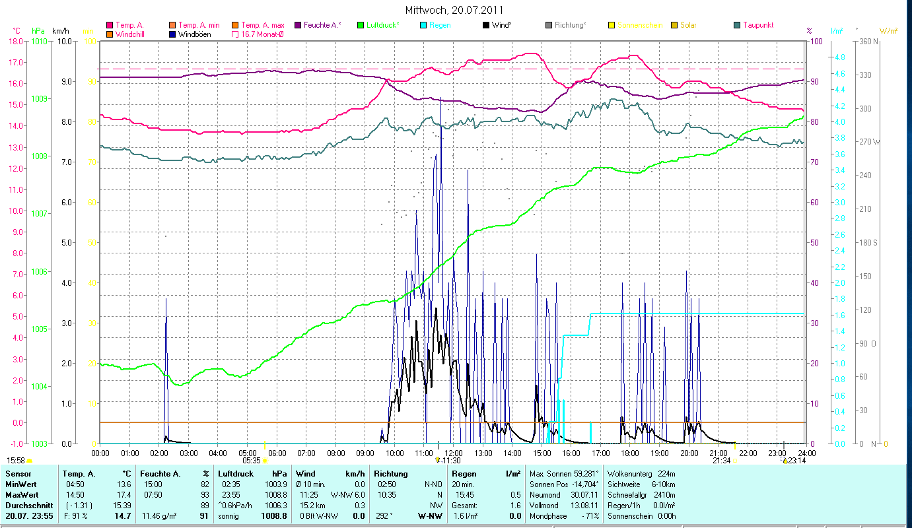Image resolution: width=912 pixels, height=528 pixels.
Task: Click the cyan Regen legend swatch
Action: (x=424, y=25)
